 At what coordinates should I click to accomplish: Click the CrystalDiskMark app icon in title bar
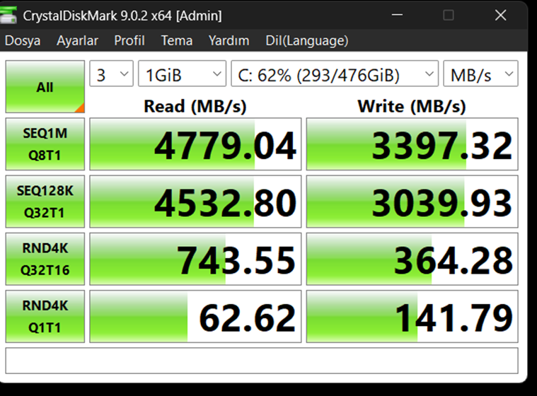[8, 16]
